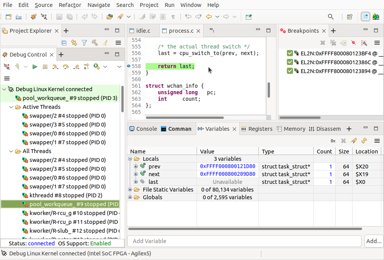This screenshot has height=260, width=384.
Task: Switch to the Registers tab
Action: click(257, 129)
